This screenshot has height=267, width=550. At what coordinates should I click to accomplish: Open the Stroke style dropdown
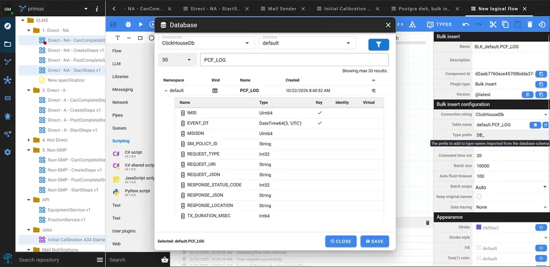(511, 238)
